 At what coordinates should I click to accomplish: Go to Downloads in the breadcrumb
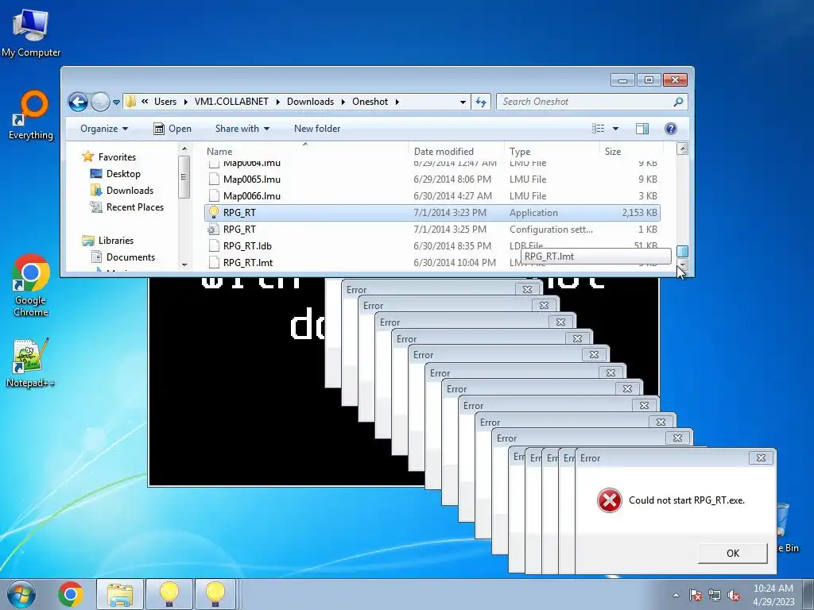coord(311,102)
